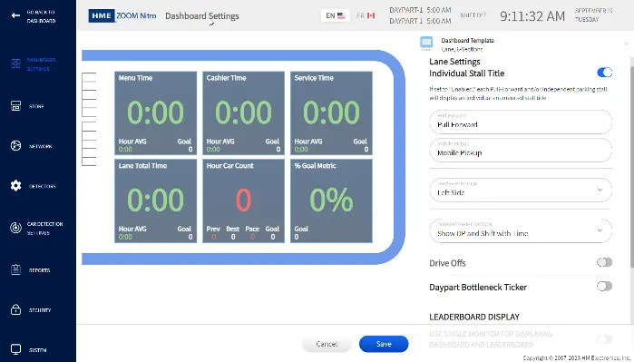Open the Reports clipboard icon

click(15, 269)
